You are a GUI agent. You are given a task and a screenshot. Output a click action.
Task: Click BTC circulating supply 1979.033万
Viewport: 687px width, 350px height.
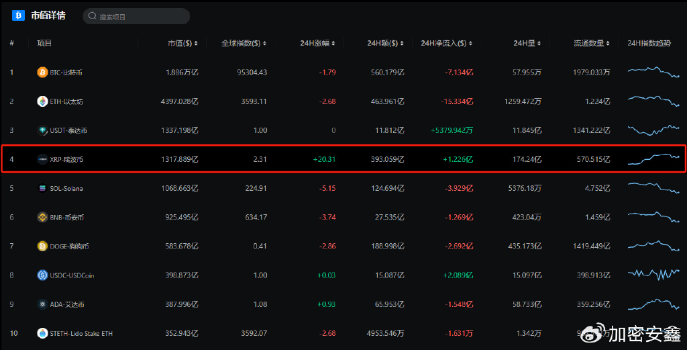point(592,73)
